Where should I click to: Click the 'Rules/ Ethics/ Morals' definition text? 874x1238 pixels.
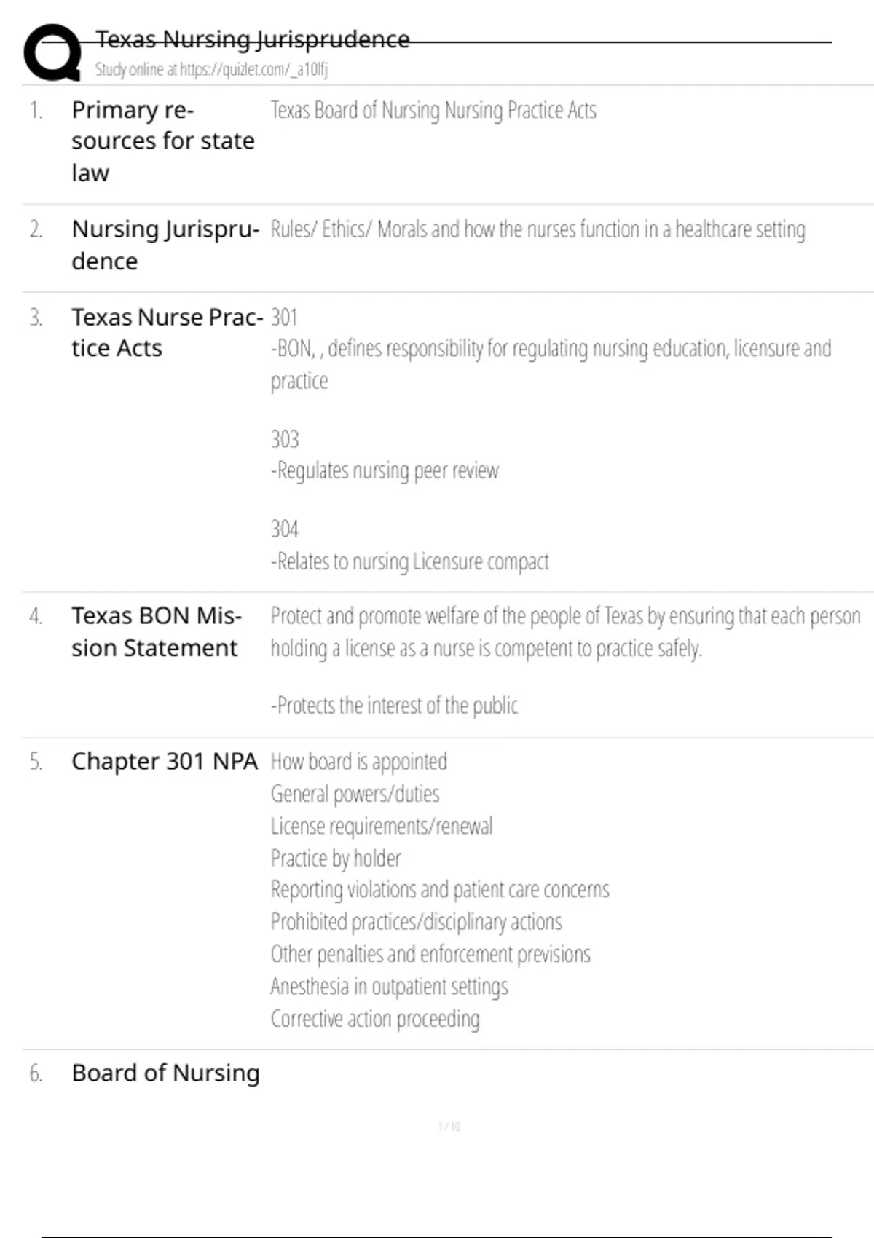[x=538, y=229]
